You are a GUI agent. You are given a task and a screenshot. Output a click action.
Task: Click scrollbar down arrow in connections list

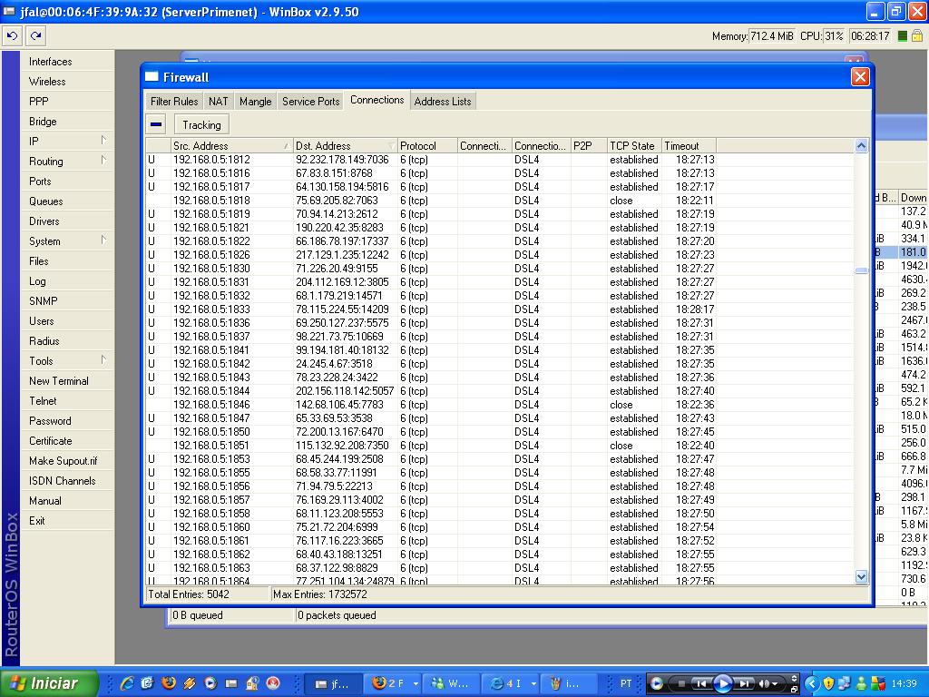click(862, 576)
